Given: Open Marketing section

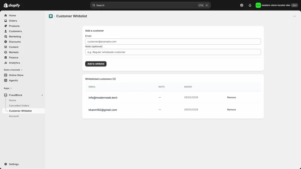Looking at the screenshot, I should (x=15, y=36).
